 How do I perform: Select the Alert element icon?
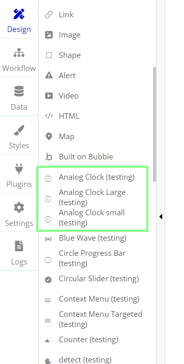49,76
